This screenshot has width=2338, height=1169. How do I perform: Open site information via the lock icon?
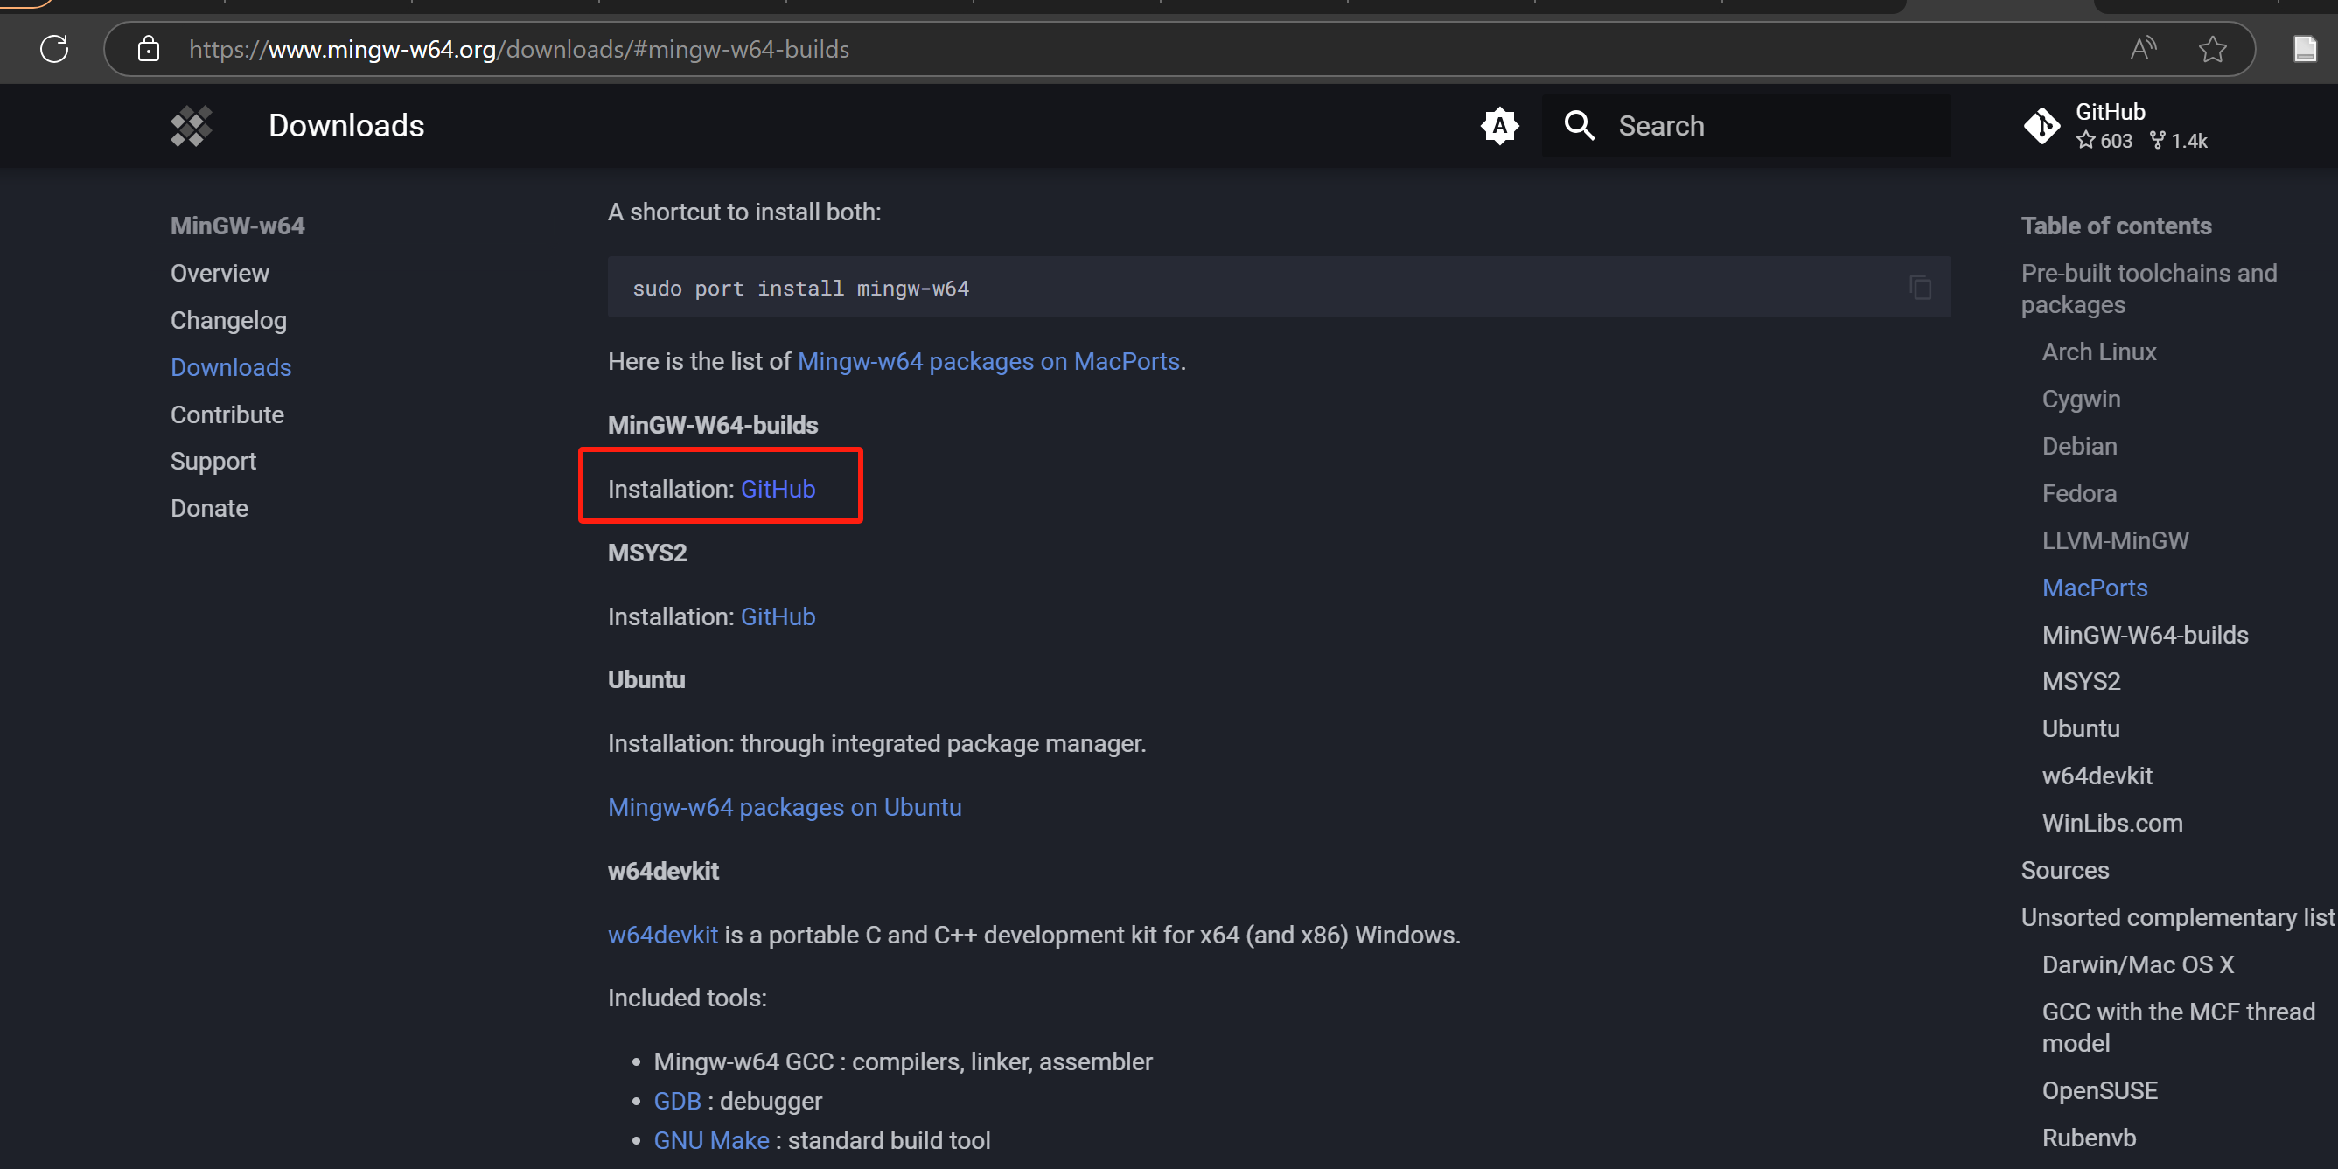148,49
